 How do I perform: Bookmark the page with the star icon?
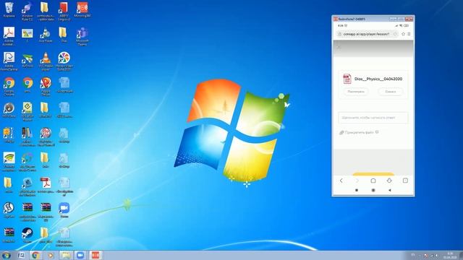tap(404, 34)
